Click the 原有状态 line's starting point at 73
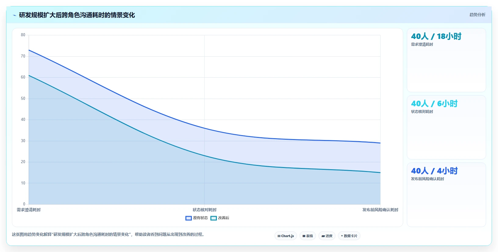This screenshot has height=252, width=498. [x=29, y=50]
